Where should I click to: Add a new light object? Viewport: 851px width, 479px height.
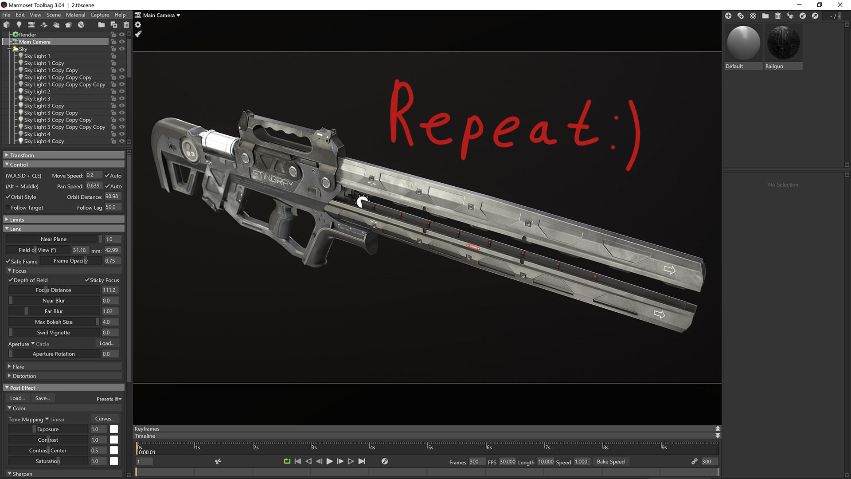click(x=19, y=25)
